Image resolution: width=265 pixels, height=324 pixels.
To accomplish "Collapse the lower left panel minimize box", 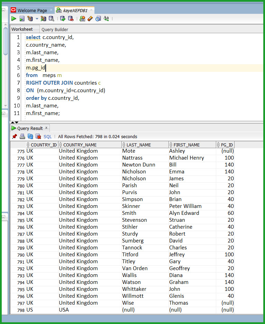I will [x=3, y=217].
